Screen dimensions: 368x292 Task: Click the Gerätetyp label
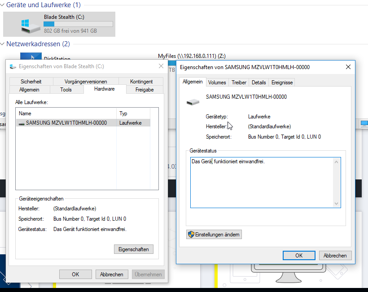[x=217, y=117]
